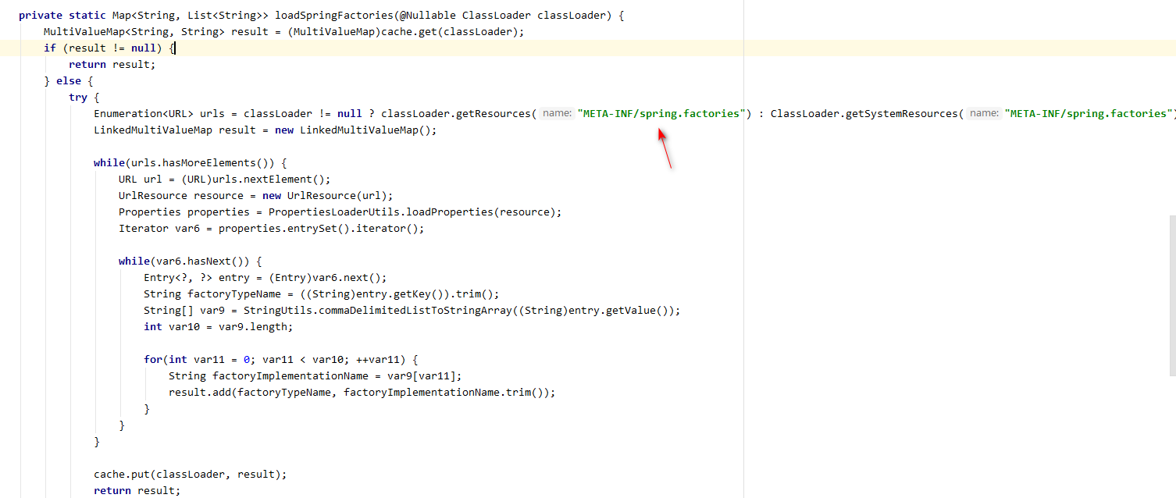Viewport: 1176px width, 498px height.
Task: Click the Map<String, List<String>> return type
Action: click(191, 15)
